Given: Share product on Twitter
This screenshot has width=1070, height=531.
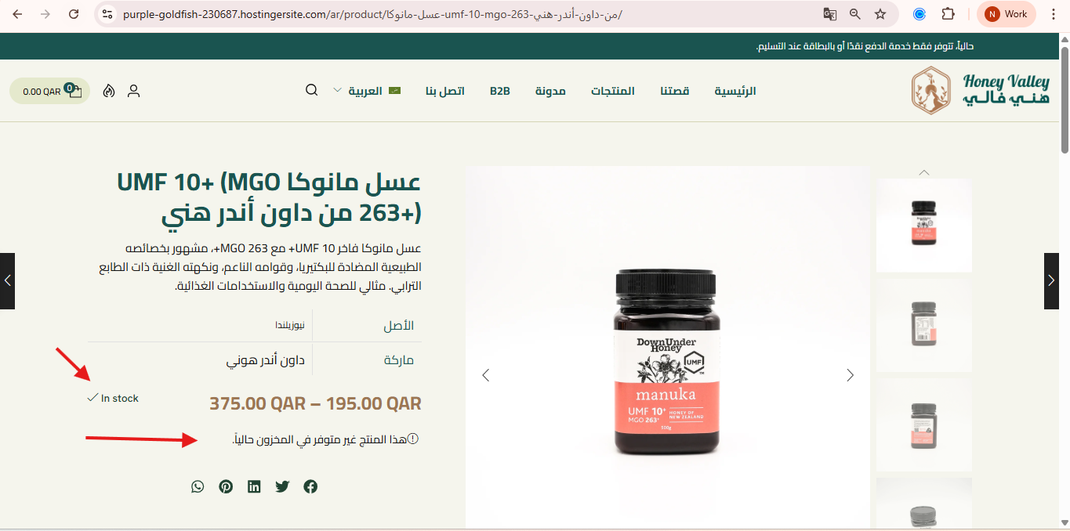Looking at the screenshot, I should pos(282,486).
